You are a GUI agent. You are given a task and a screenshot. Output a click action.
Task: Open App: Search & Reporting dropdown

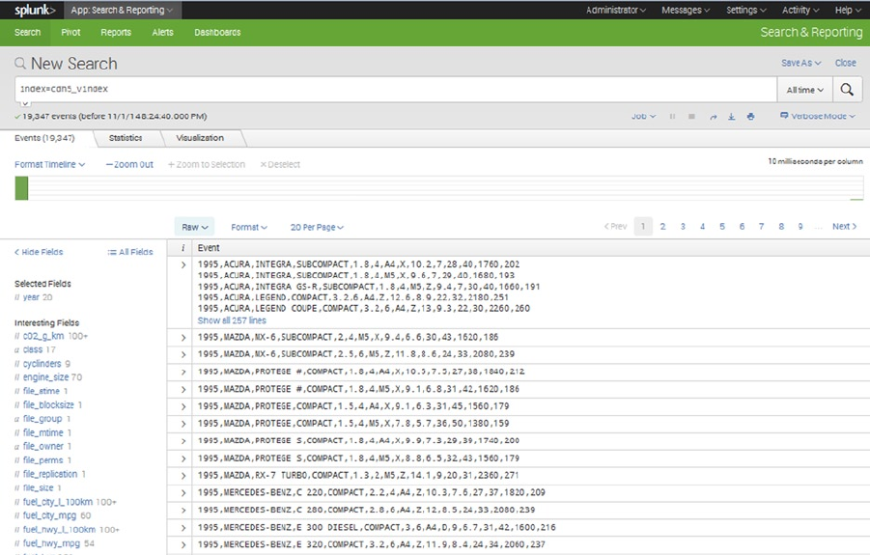[x=122, y=10]
